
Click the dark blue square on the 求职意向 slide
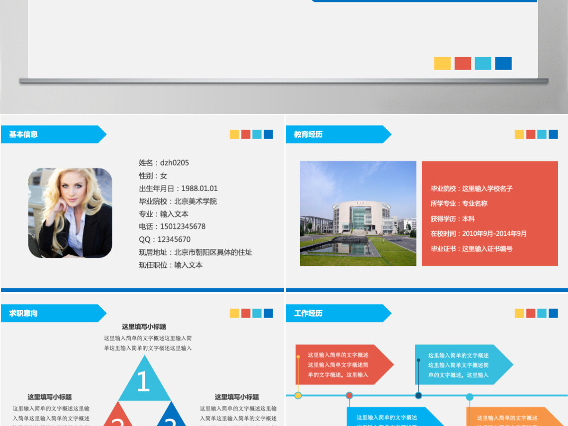[x=268, y=313]
